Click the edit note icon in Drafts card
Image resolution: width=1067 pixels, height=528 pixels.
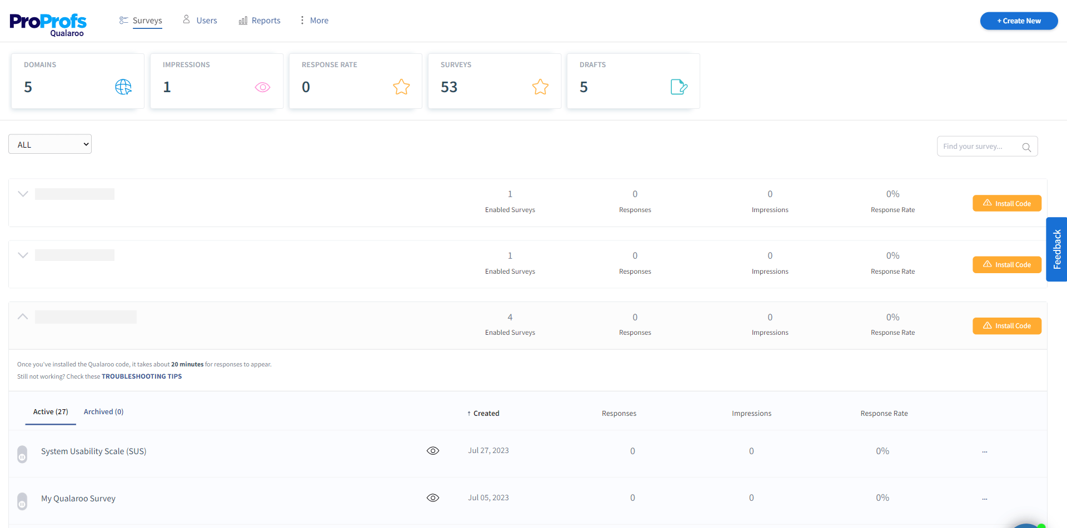click(679, 87)
